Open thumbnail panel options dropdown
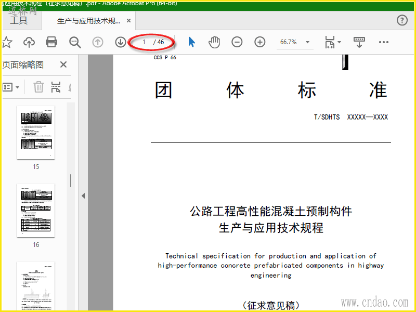The height and width of the screenshot is (312, 416). coord(11,87)
